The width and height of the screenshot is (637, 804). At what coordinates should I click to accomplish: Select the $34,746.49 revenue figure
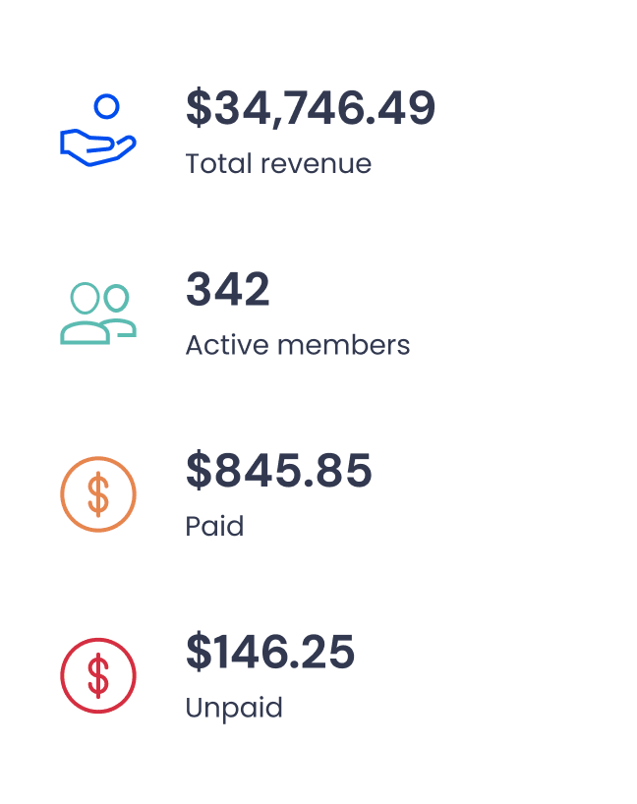pyautogui.click(x=311, y=108)
